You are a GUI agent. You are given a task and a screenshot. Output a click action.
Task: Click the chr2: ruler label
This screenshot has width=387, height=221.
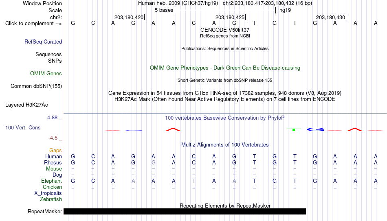coord(56,17)
